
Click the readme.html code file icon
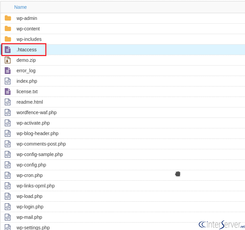click(8, 102)
